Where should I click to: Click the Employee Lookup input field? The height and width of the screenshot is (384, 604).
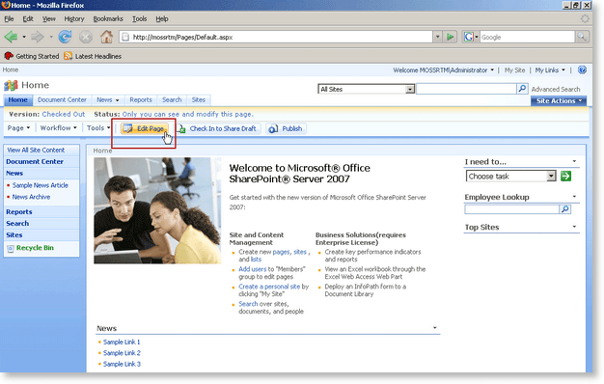[512, 209]
